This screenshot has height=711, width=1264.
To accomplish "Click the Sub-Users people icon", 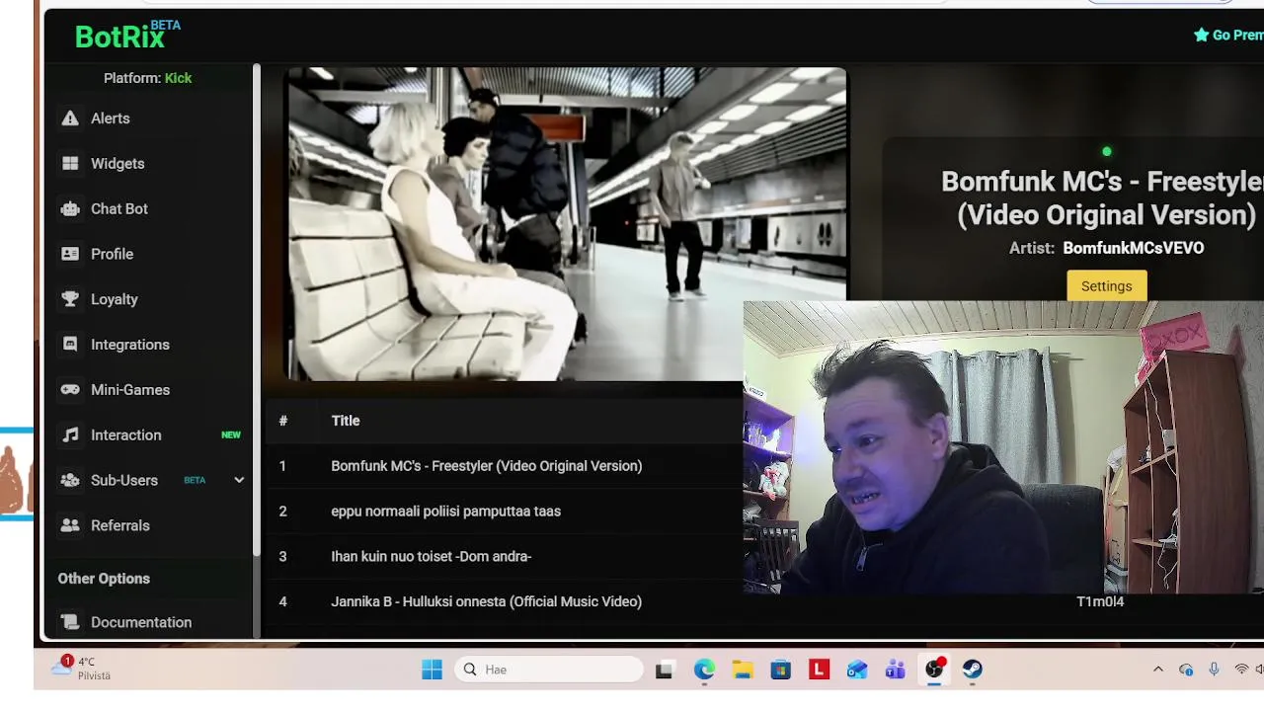I will click(70, 481).
